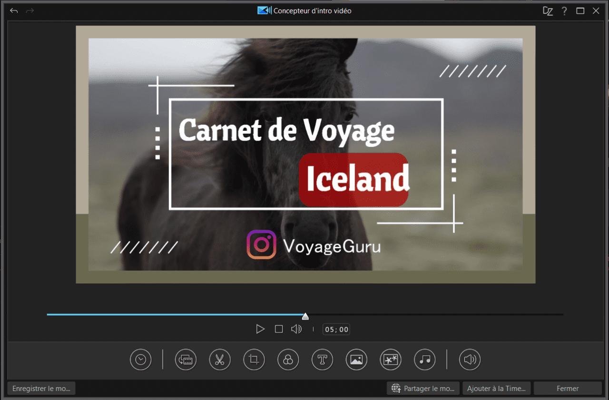Viewport: 609px width, 400px height.
Task: Add a text title with the T icon
Action: [322, 360]
